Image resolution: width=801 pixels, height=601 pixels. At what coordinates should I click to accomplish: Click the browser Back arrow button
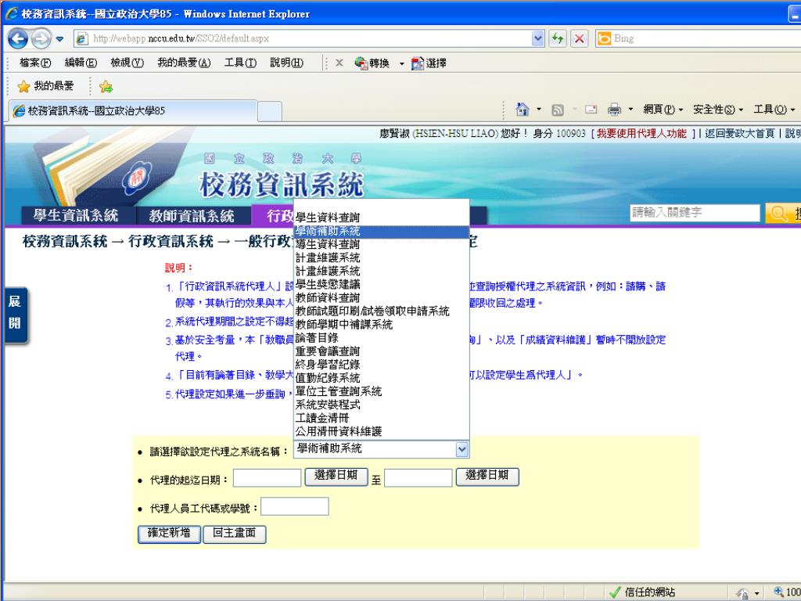[x=18, y=39]
